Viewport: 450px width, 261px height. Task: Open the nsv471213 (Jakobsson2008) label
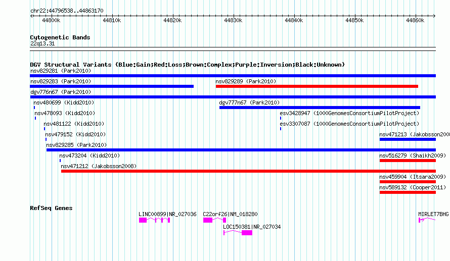click(415, 134)
